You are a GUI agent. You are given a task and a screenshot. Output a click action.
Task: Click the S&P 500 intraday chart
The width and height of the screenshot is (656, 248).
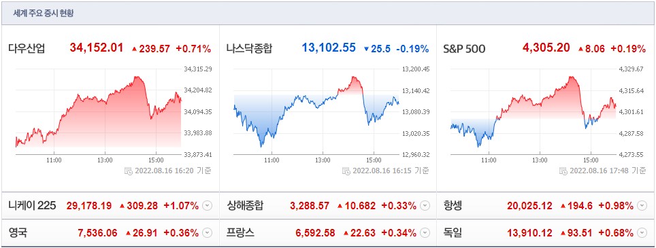click(x=534, y=112)
